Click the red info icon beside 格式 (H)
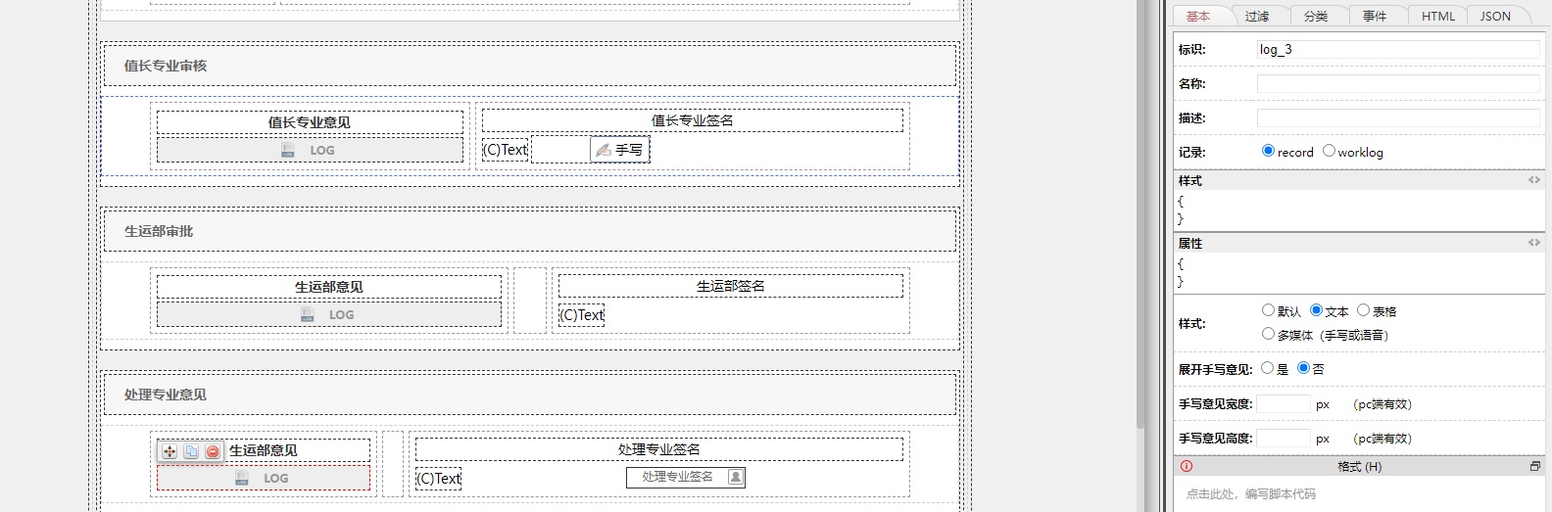 click(x=1187, y=466)
